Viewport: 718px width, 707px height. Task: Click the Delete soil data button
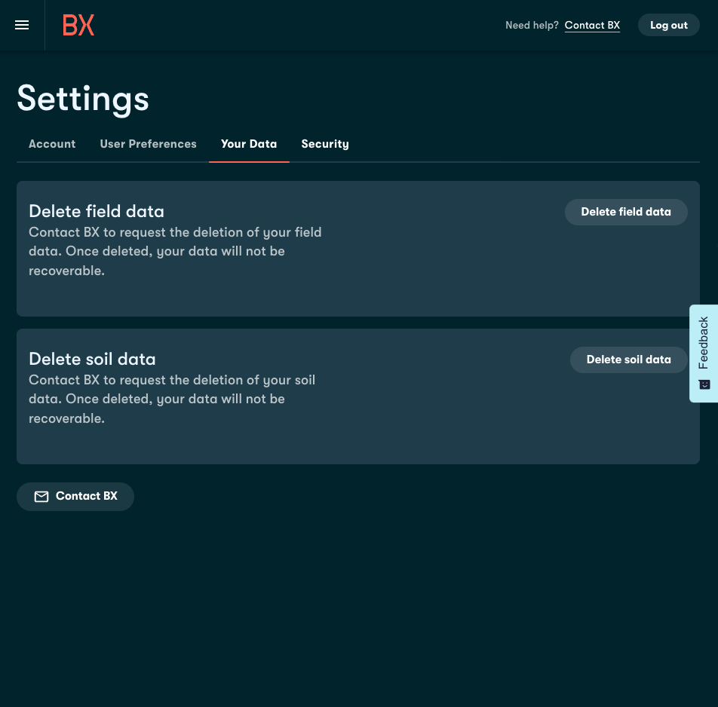coord(628,360)
